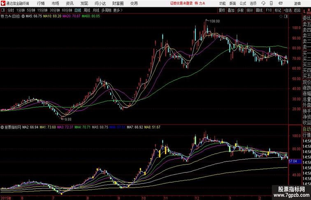
Task: Click the 证券交易未登录 status link
Action: [181, 3]
